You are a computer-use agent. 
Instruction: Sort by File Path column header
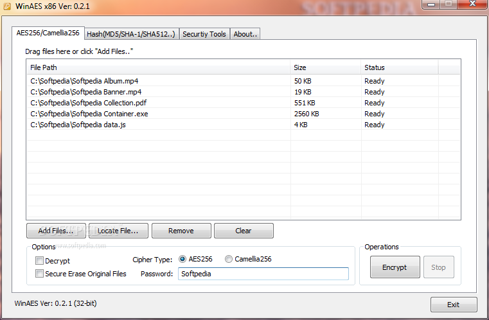point(158,67)
